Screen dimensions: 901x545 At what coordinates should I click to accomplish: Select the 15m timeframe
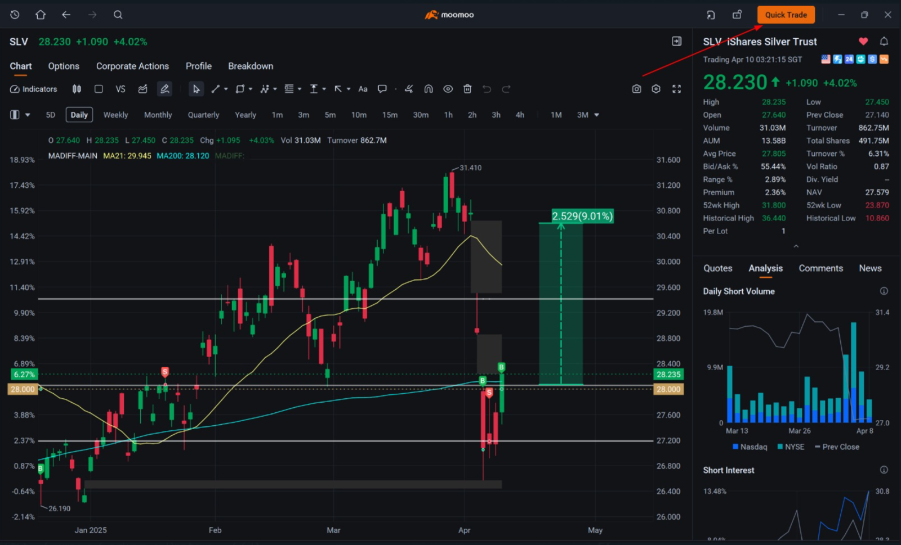point(390,115)
